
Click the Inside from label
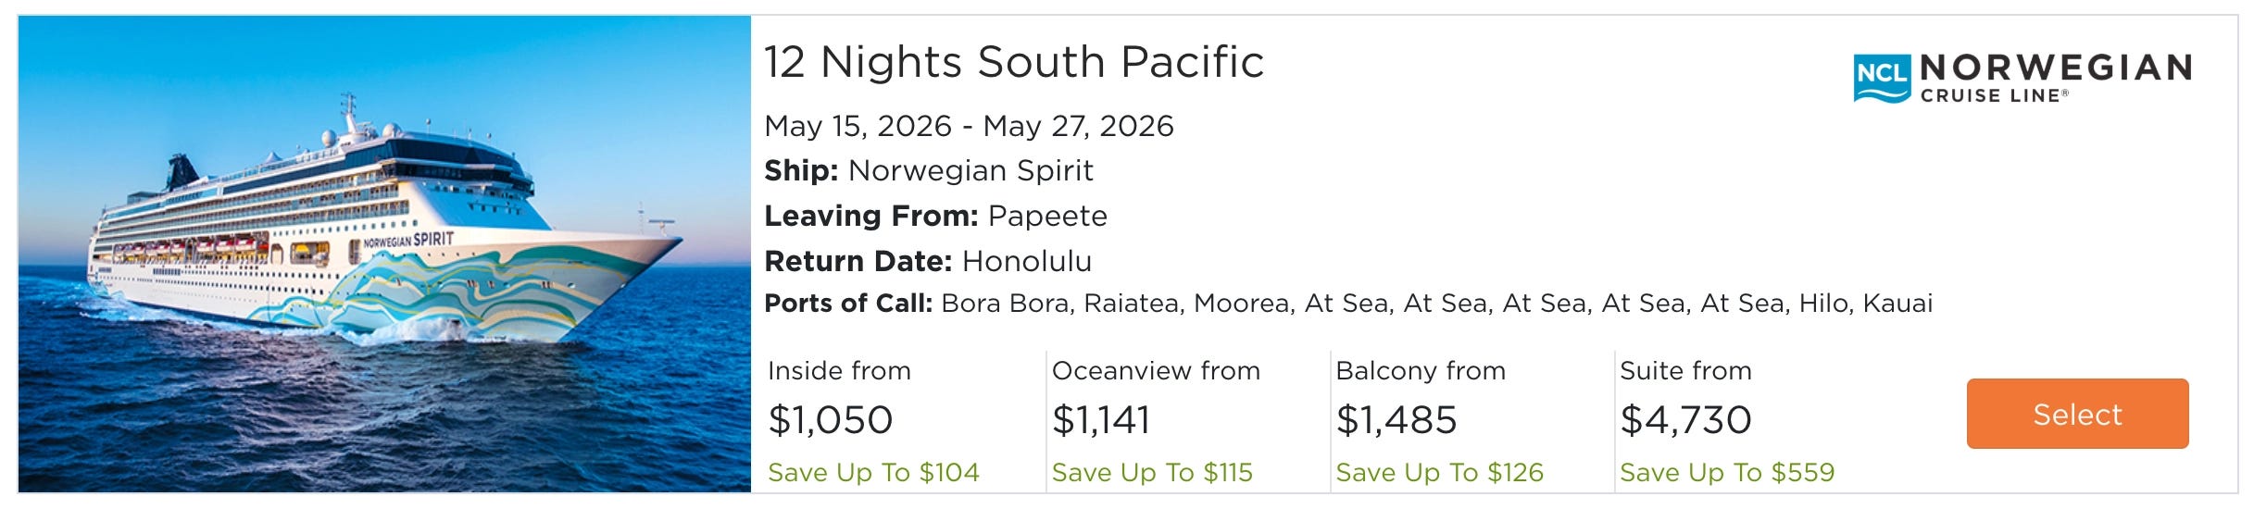click(x=839, y=371)
